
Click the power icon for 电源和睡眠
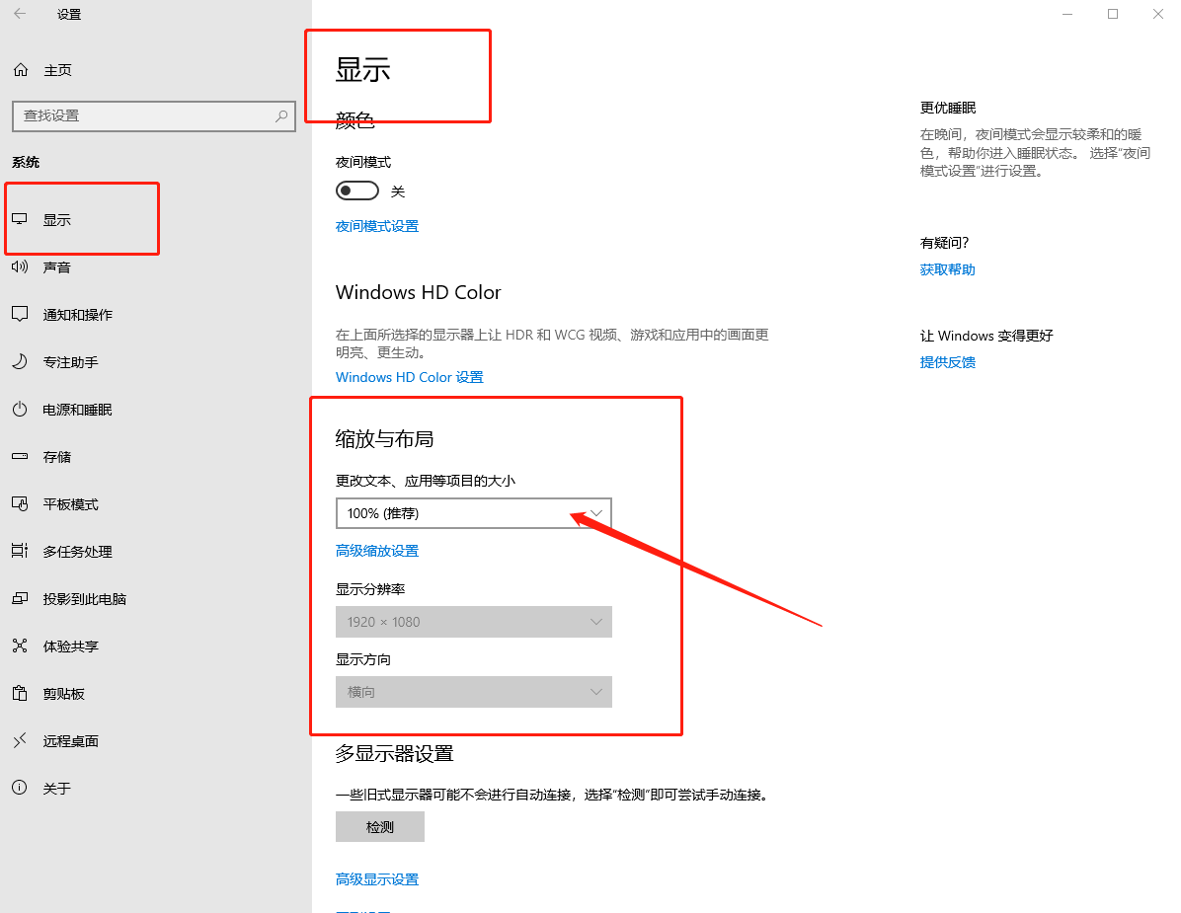pyautogui.click(x=21, y=409)
